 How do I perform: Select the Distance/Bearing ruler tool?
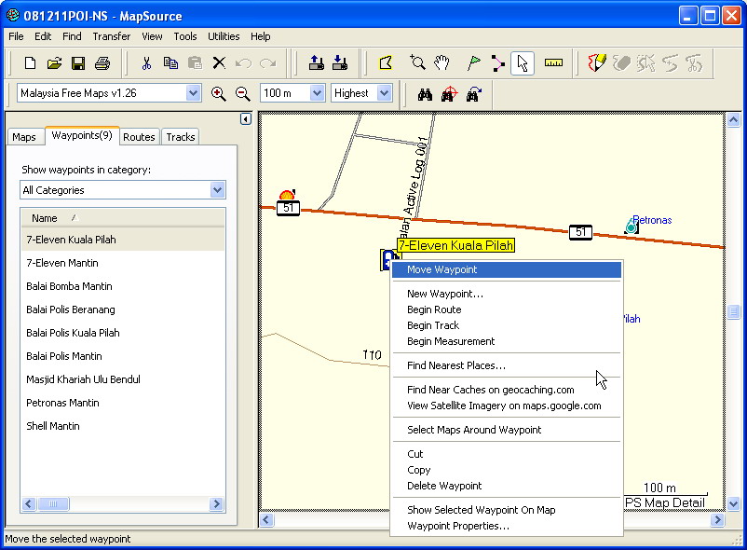pos(553,62)
